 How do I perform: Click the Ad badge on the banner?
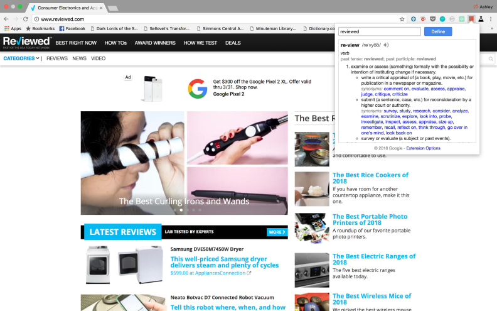coord(128,77)
